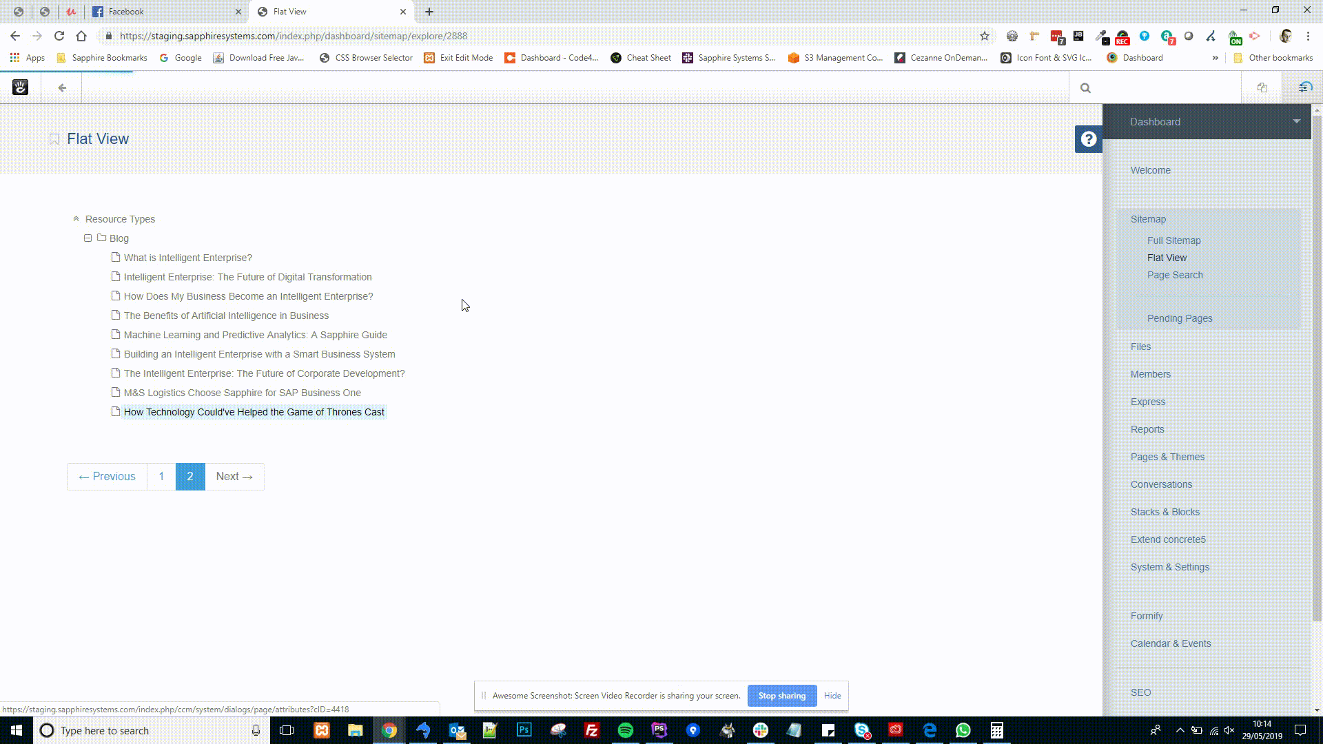Expand the Dashboard dropdown arrow

tap(1296, 121)
